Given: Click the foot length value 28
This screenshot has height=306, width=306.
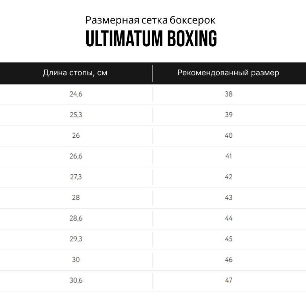Looking at the screenshot, I should click(x=76, y=198).
